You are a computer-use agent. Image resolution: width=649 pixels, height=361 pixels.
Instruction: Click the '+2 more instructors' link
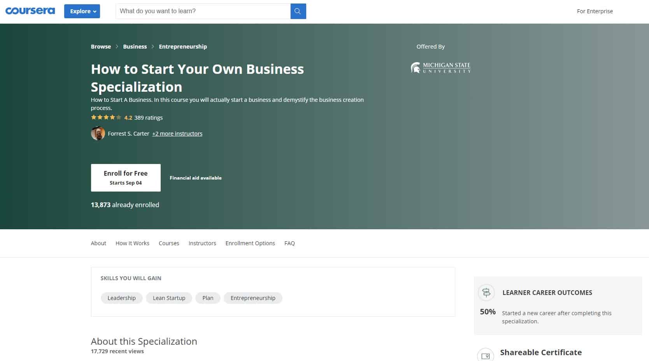point(177,134)
